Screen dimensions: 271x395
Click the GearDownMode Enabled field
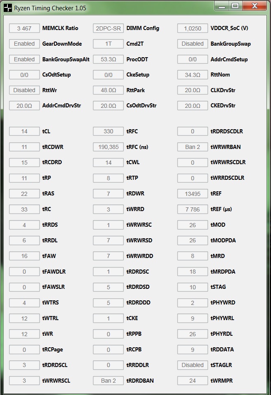(x=24, y=44)
